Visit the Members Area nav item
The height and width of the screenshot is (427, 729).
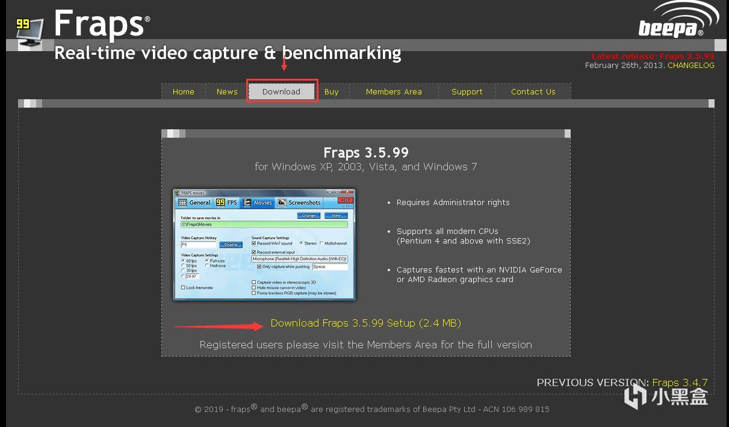[x=394, y=91]
